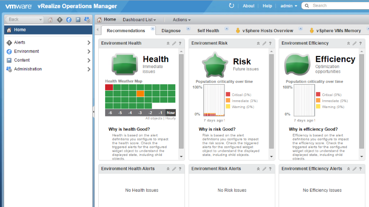Close the Self Health tab

226,29
